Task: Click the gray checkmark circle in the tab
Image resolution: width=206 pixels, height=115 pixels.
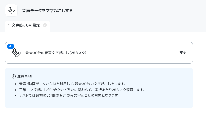Action: point(45,25)
